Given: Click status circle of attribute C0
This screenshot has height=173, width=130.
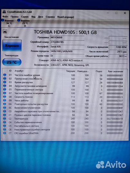Looking at the screenshot, I should (x=5, y=111).
